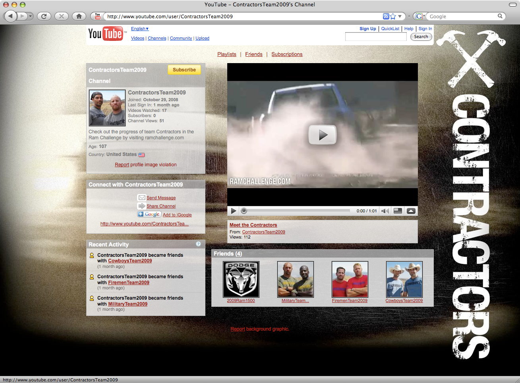This screenshot has height=383, width=520.
Task: Go to the Playlists tab
Action: (227, 54)
